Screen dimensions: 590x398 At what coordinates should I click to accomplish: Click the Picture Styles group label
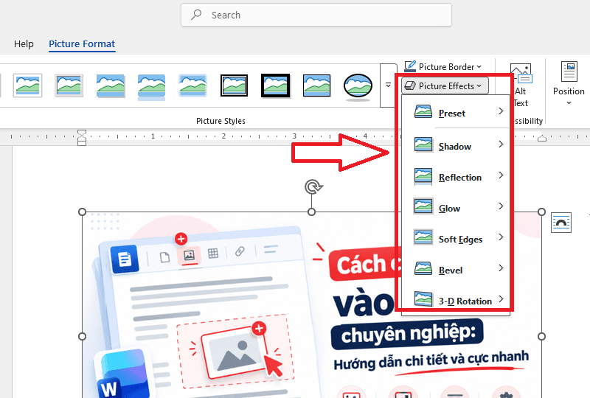click(x=221, y=121)
